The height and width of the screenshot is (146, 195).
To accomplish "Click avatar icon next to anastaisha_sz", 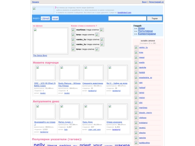I will 136,78.
